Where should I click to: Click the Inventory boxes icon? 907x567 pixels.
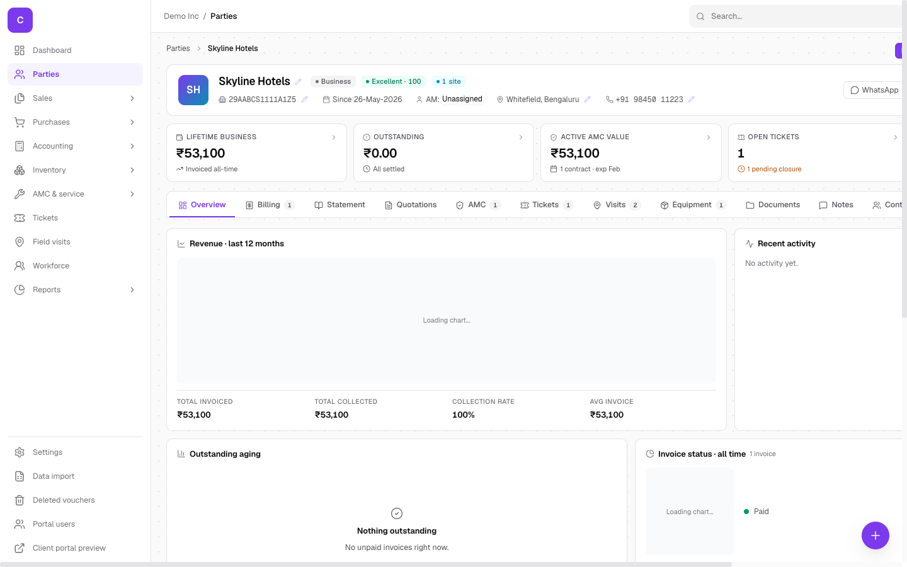[x=20, y=170]
